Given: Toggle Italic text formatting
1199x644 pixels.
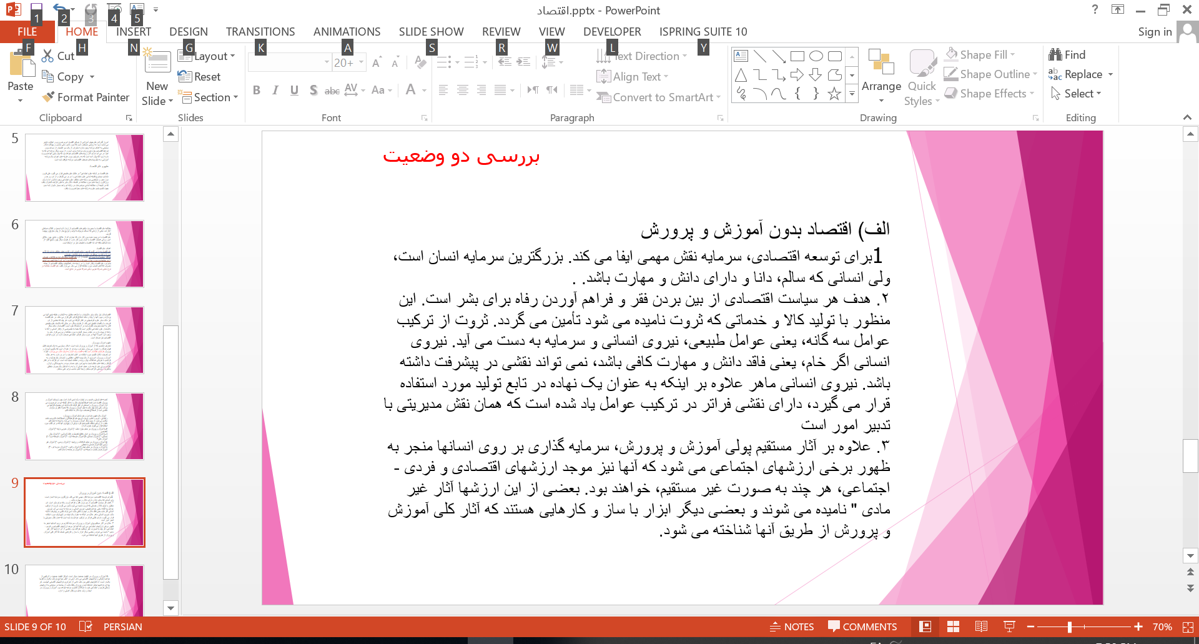Looking at the screenshot, I should point(275,91).
